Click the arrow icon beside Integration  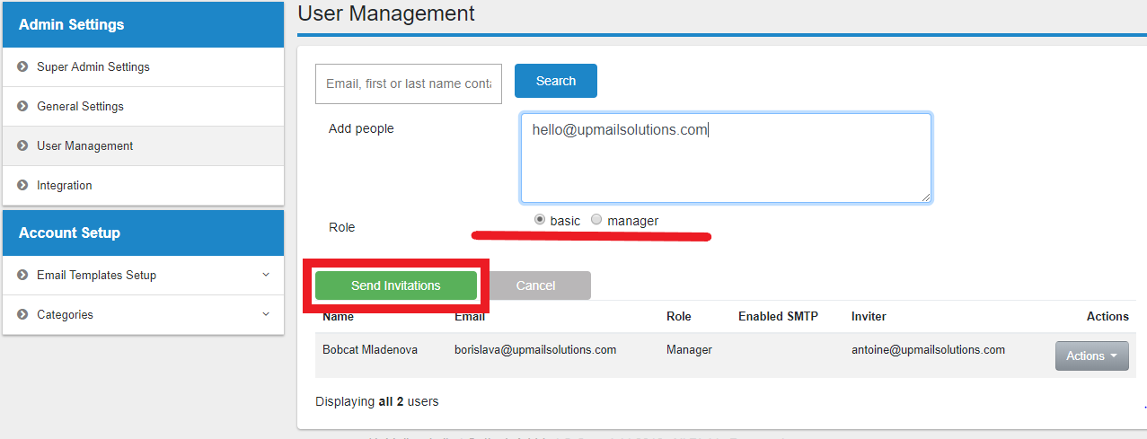coord(22,186)
